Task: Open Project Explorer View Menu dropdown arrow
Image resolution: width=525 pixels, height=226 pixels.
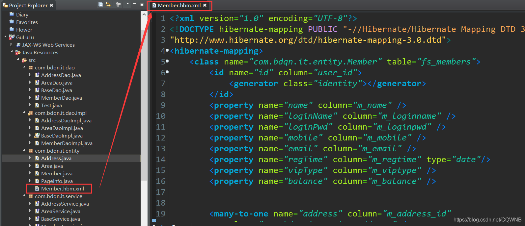Action: [127, 4]
